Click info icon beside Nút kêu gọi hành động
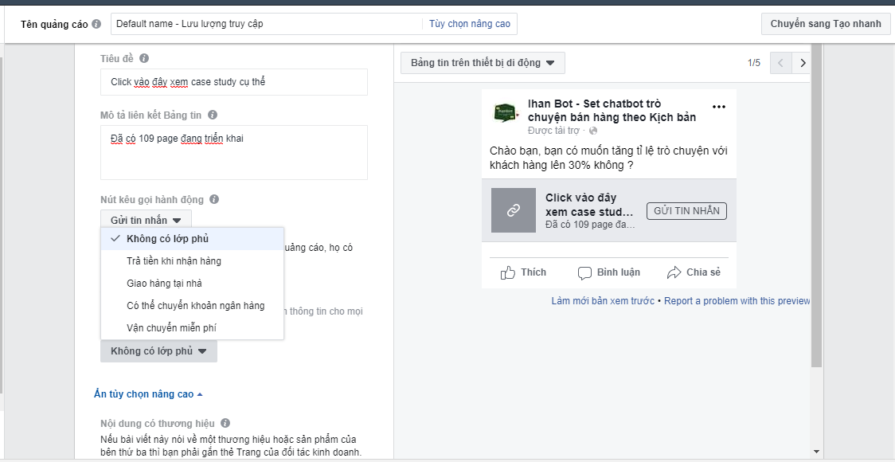The image size is (895, 462). click(214, 199)
